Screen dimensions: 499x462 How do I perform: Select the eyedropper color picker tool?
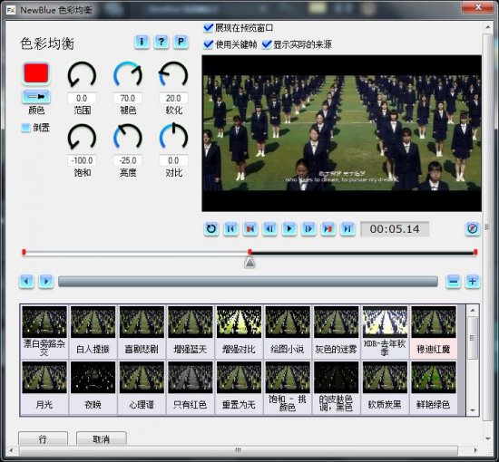tap(36, 97)
